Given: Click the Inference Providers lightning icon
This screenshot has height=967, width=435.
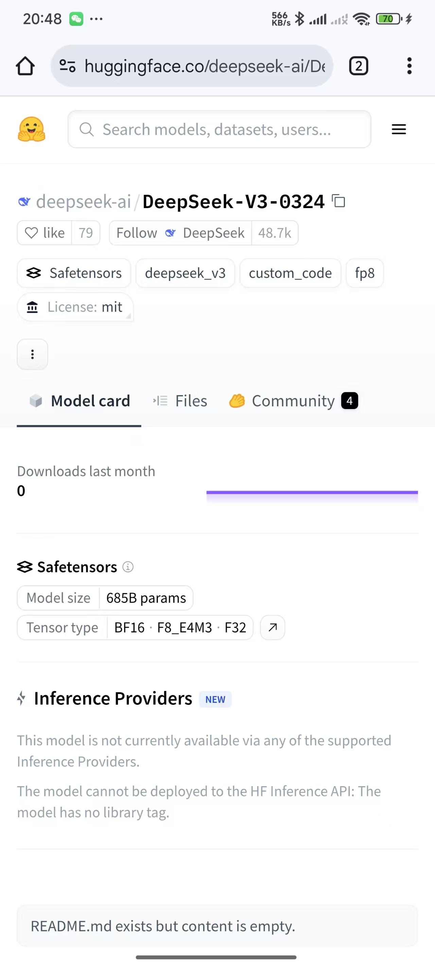Looking at the screenshot, I should [21, 698].
